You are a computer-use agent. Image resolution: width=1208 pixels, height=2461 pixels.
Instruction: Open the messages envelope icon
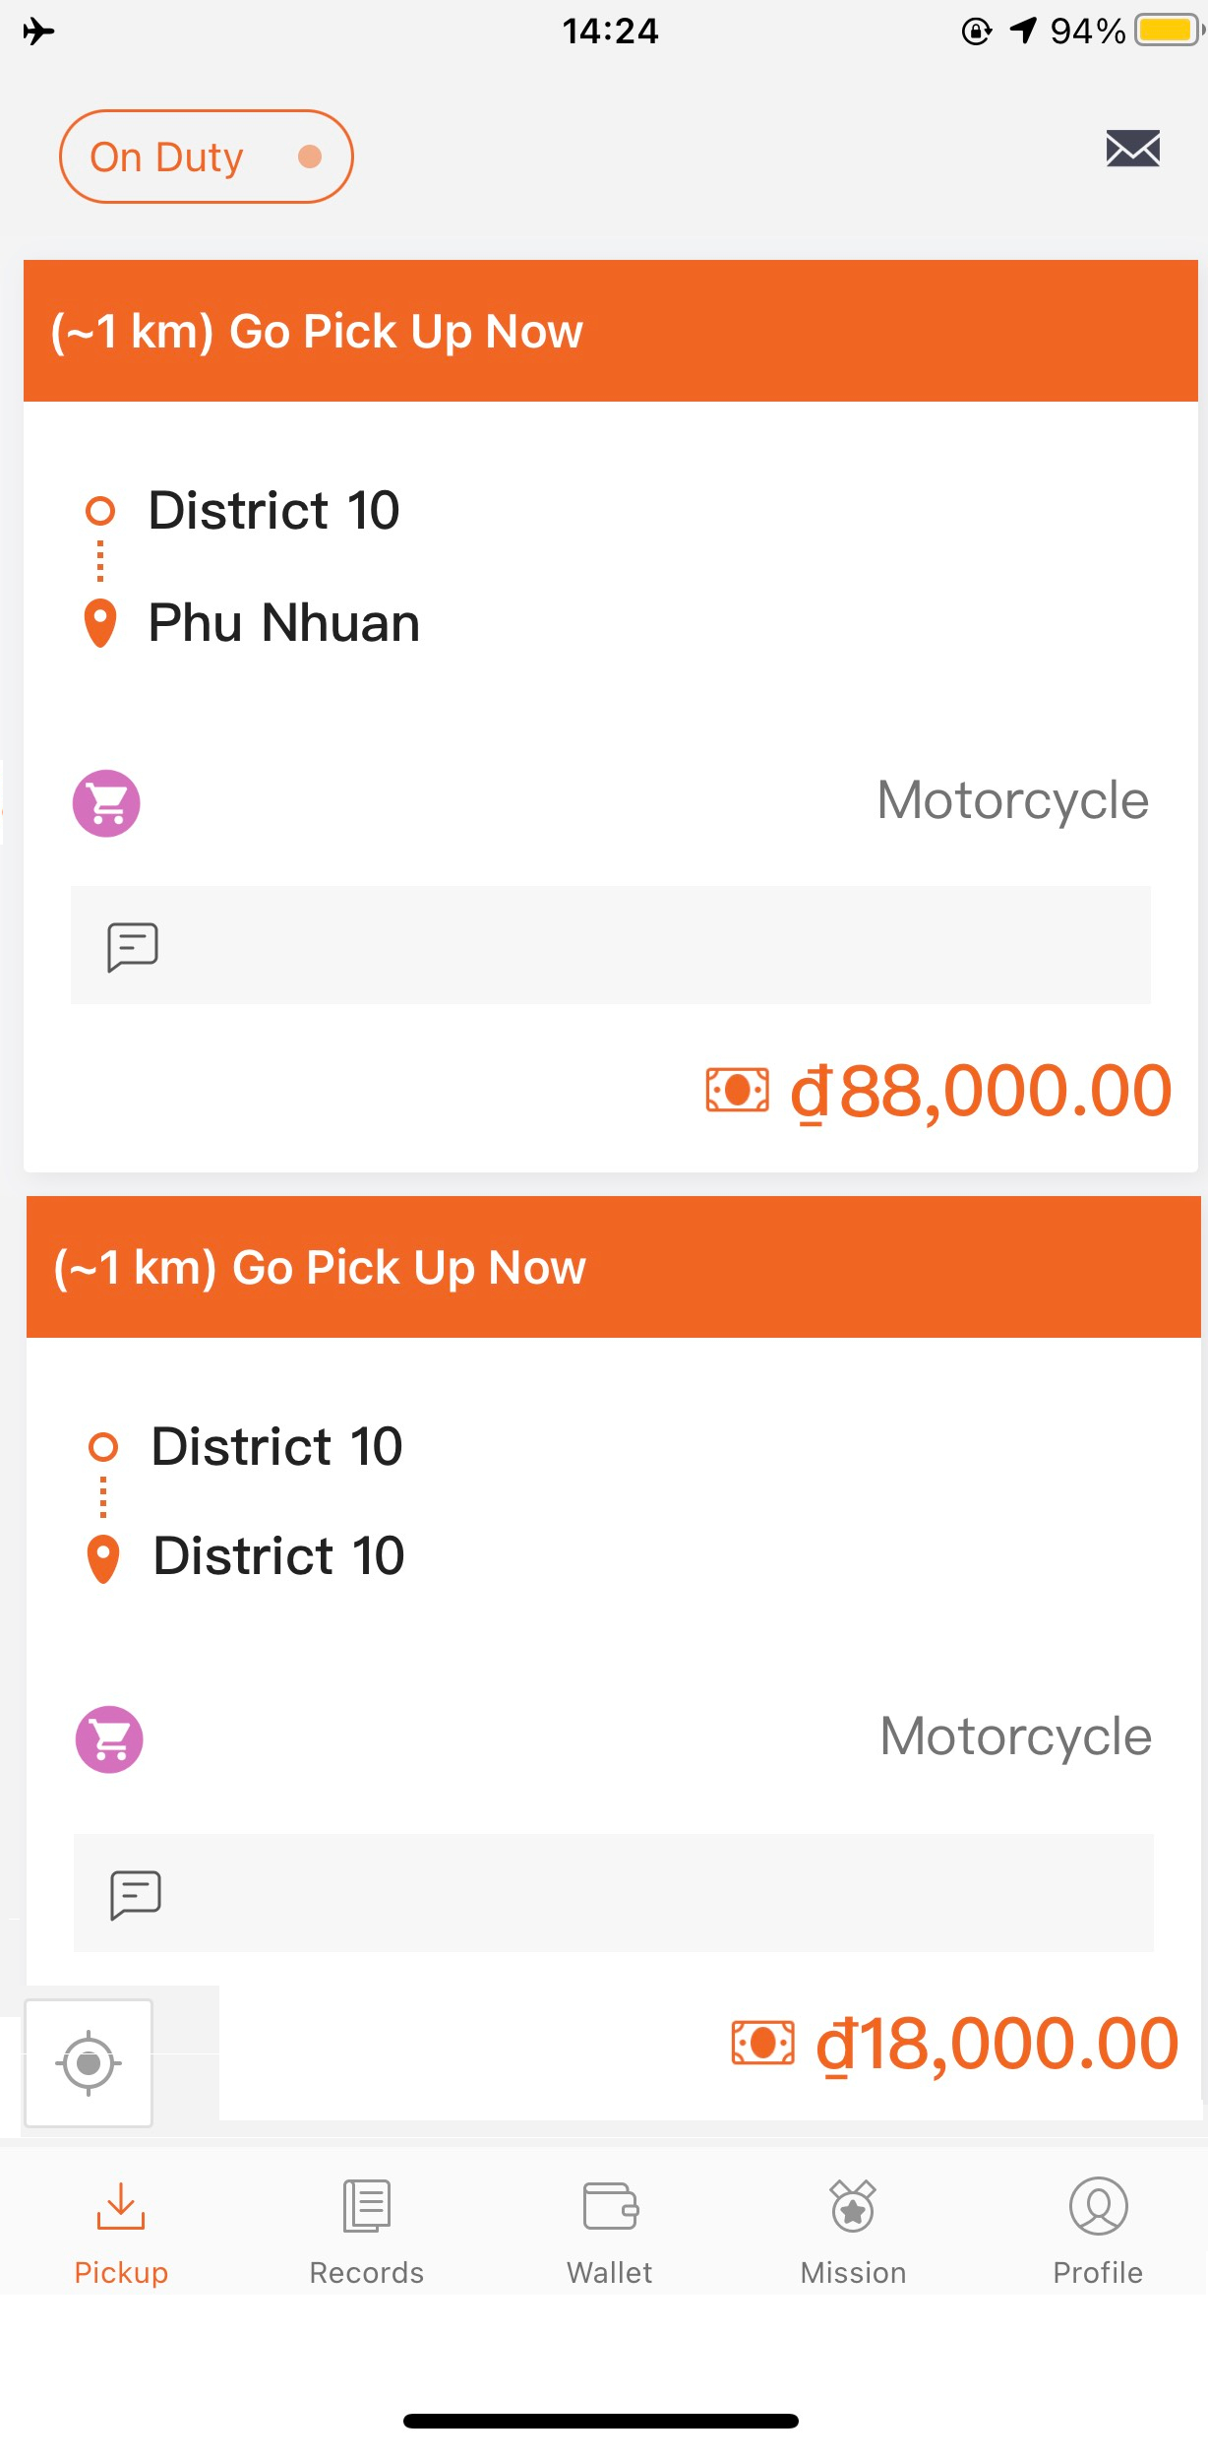(1132, 149)
